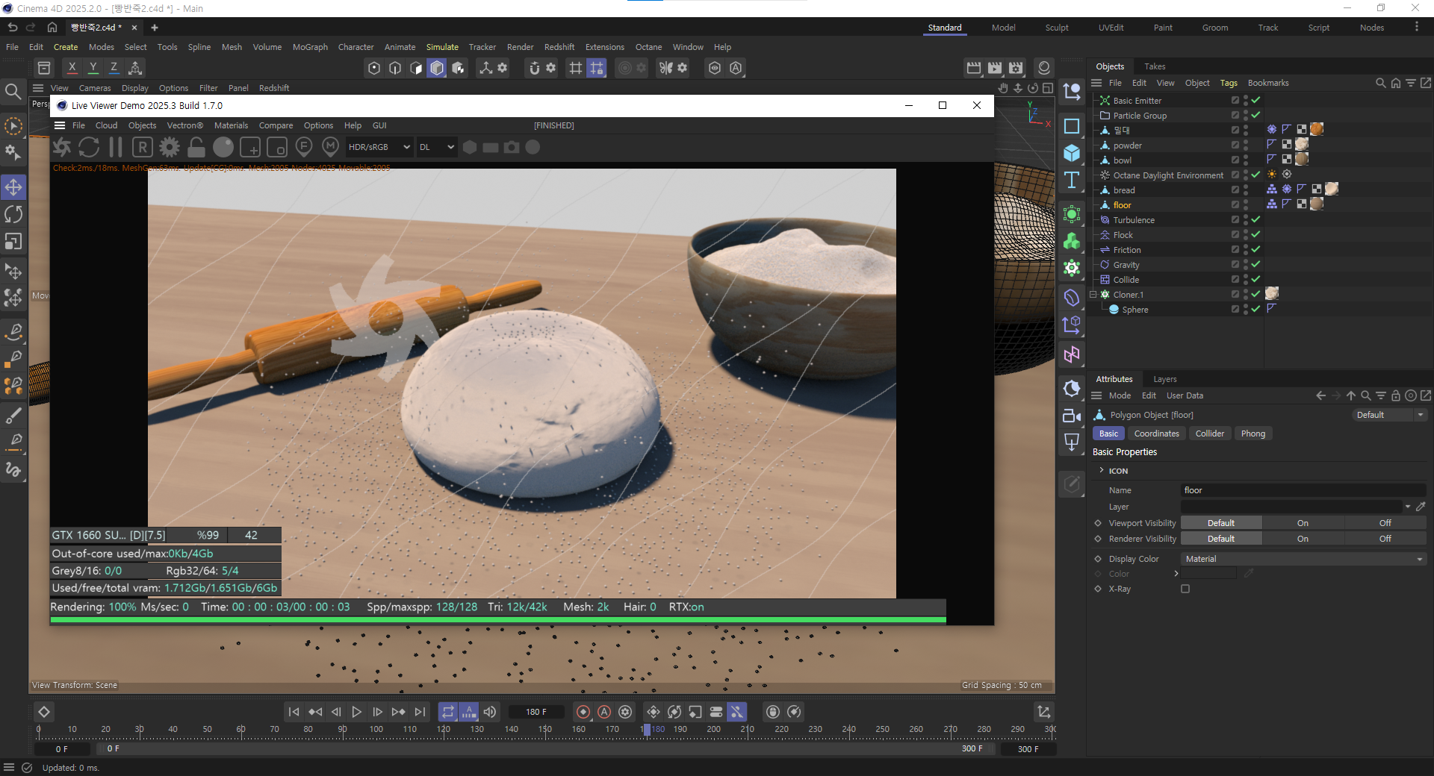Click the Live Viewer settings gear icon
The image size is (1434, 776).
point(170,147)
